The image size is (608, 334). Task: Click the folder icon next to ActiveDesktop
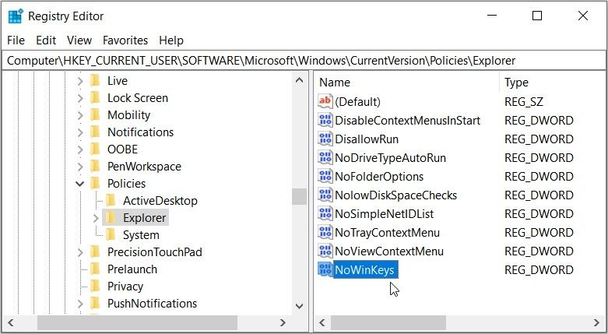pos(111,201)
